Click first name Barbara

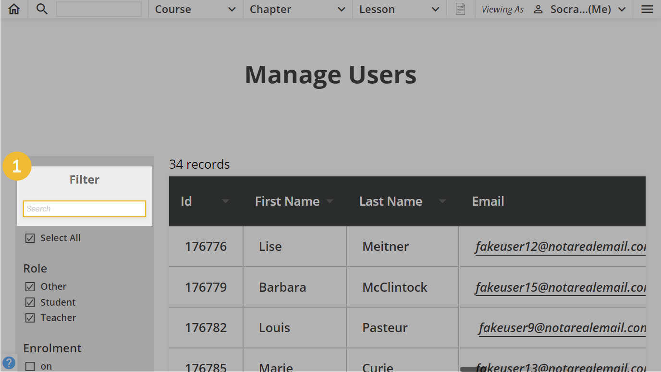pyautogui.click(x=282, y=287)
